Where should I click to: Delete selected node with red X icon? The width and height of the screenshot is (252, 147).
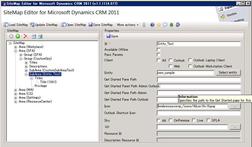pyautogui.click(x=26, y=36)
